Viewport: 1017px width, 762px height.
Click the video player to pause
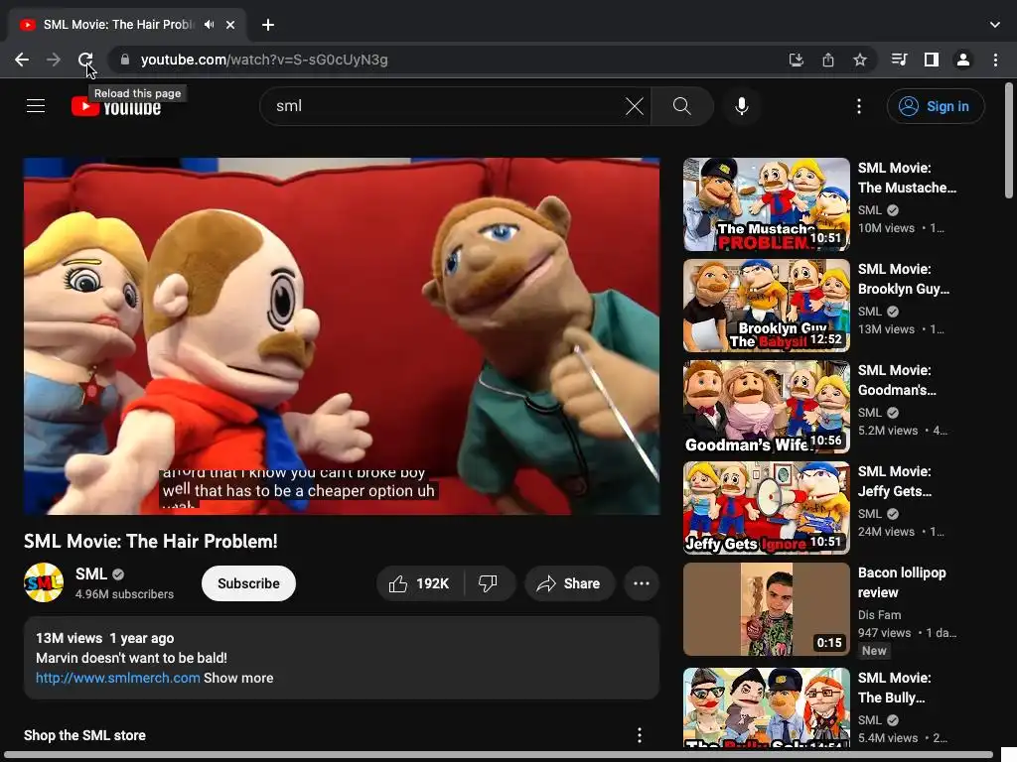click(342, 336)
